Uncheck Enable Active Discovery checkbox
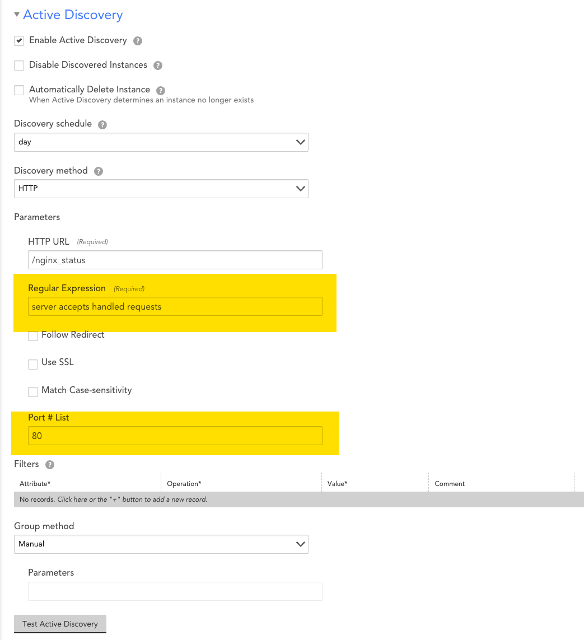 pos(19,41)
